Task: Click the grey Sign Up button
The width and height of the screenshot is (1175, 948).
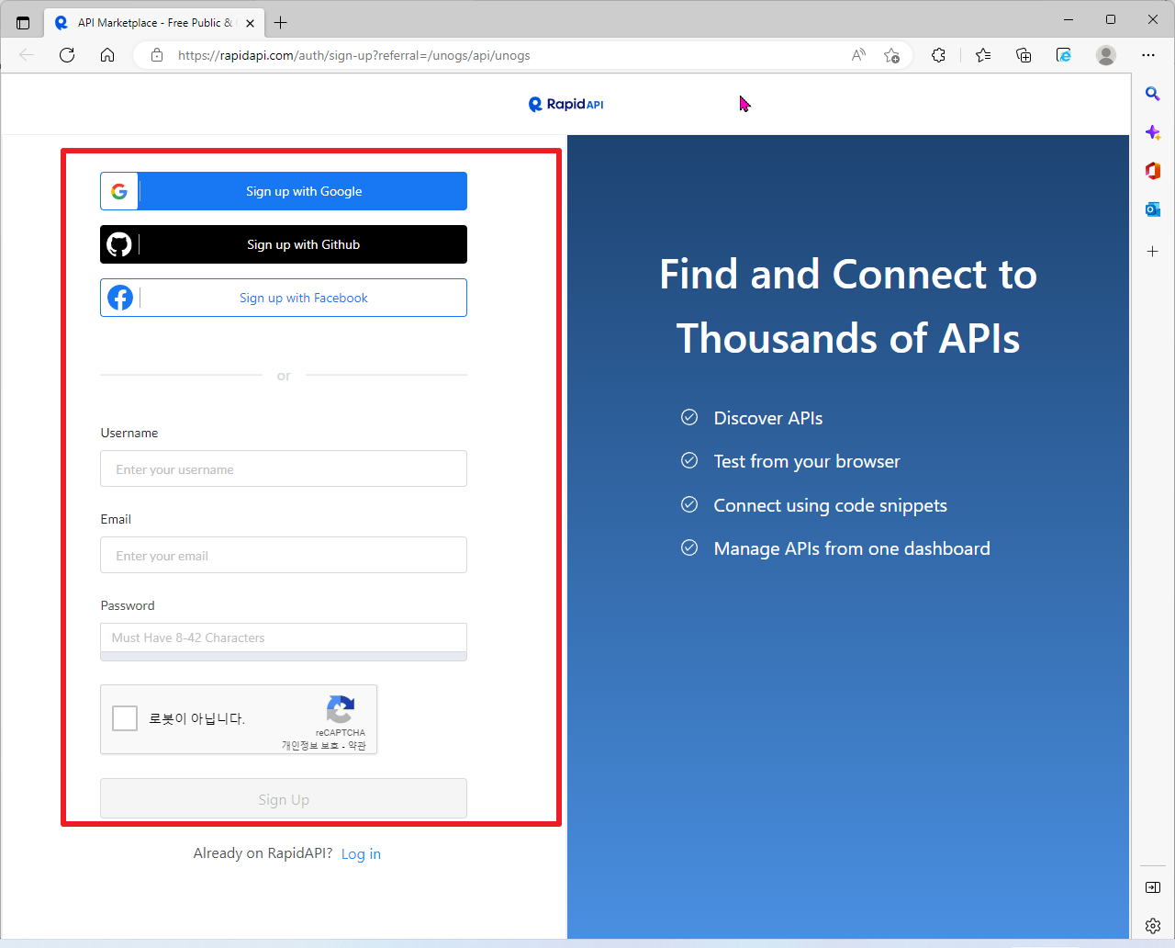Action: [284, 798]
